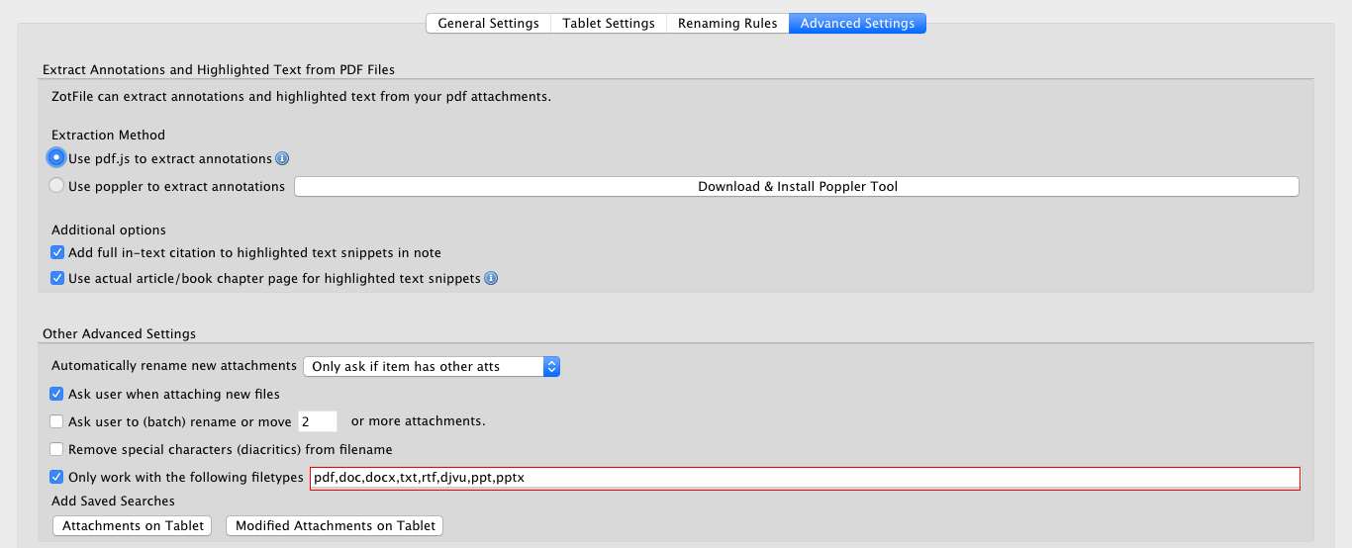Enable 'Ask user to (batch) rename or move'
The width and height of the screenshot is (1352, 548).
tap(57, 421)
